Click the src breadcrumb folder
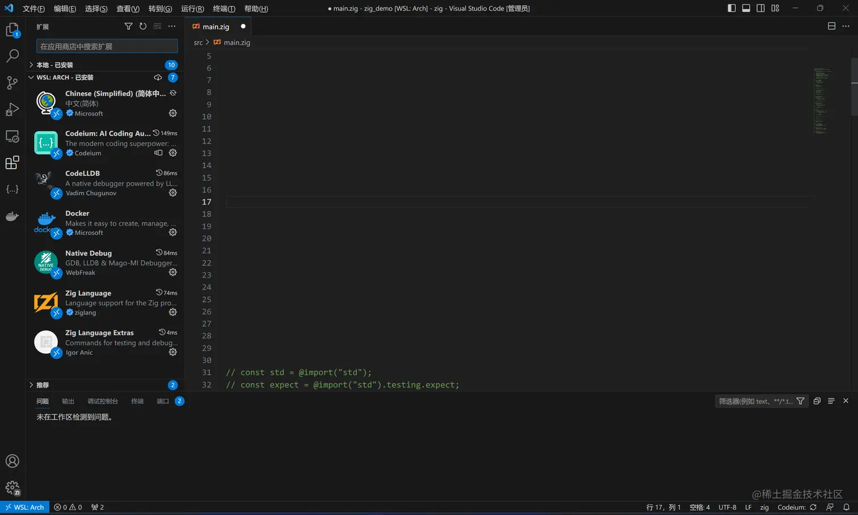Viewport: 858px width, 515px height. [x=198, y=43]
